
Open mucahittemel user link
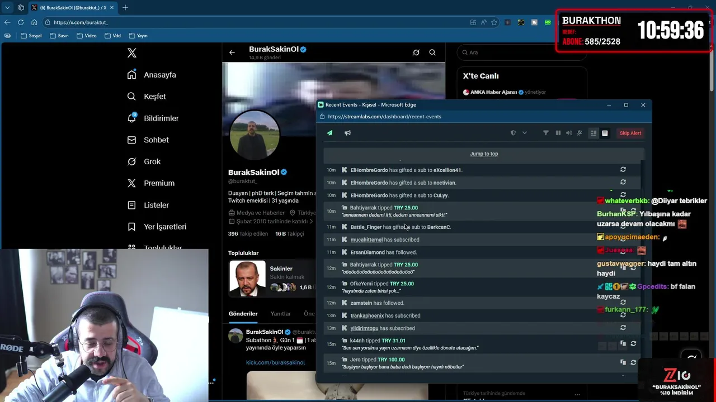(x=366, y=240)
